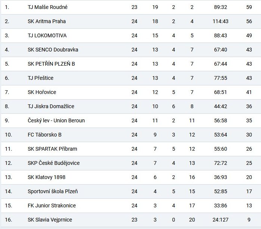Image resolution: width=261 pixels, height=229 pixels.
Task: Click the 59 points value in first row
Action: coord(249,7)
